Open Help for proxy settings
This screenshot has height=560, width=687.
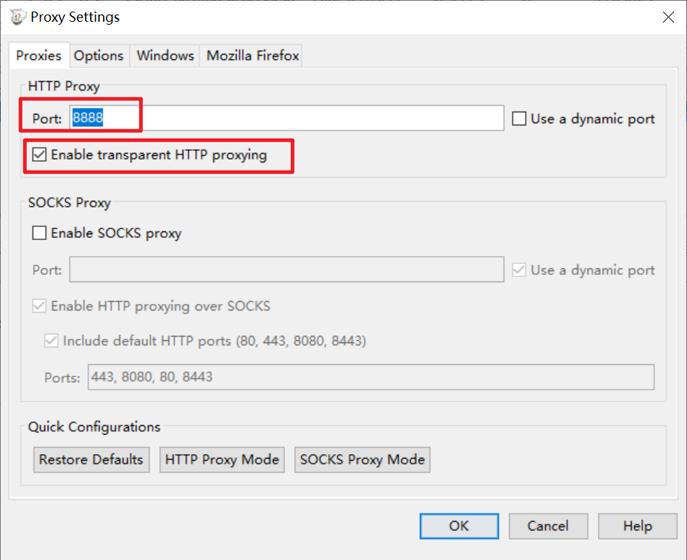click(x=638, y=526)
